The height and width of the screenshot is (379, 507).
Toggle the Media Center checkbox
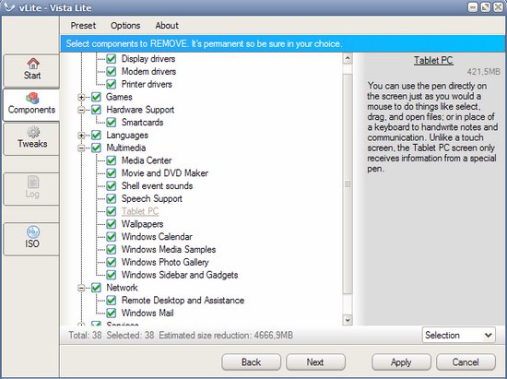click(112, 160)
